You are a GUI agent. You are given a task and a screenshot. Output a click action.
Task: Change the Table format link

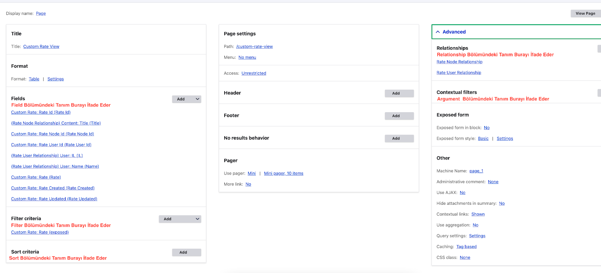(x=34, y=79)
